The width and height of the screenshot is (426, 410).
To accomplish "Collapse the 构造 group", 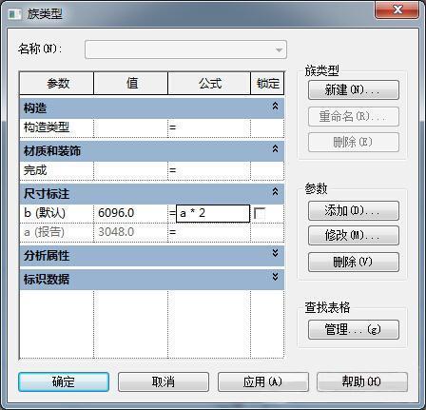I will pos(275,106).
